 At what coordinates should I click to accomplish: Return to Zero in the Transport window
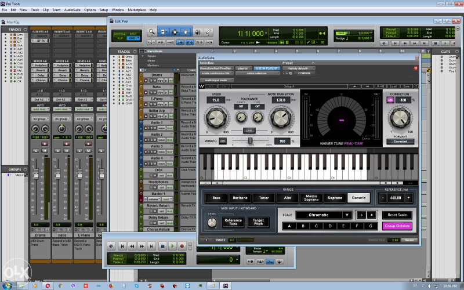tap(122, 246)
